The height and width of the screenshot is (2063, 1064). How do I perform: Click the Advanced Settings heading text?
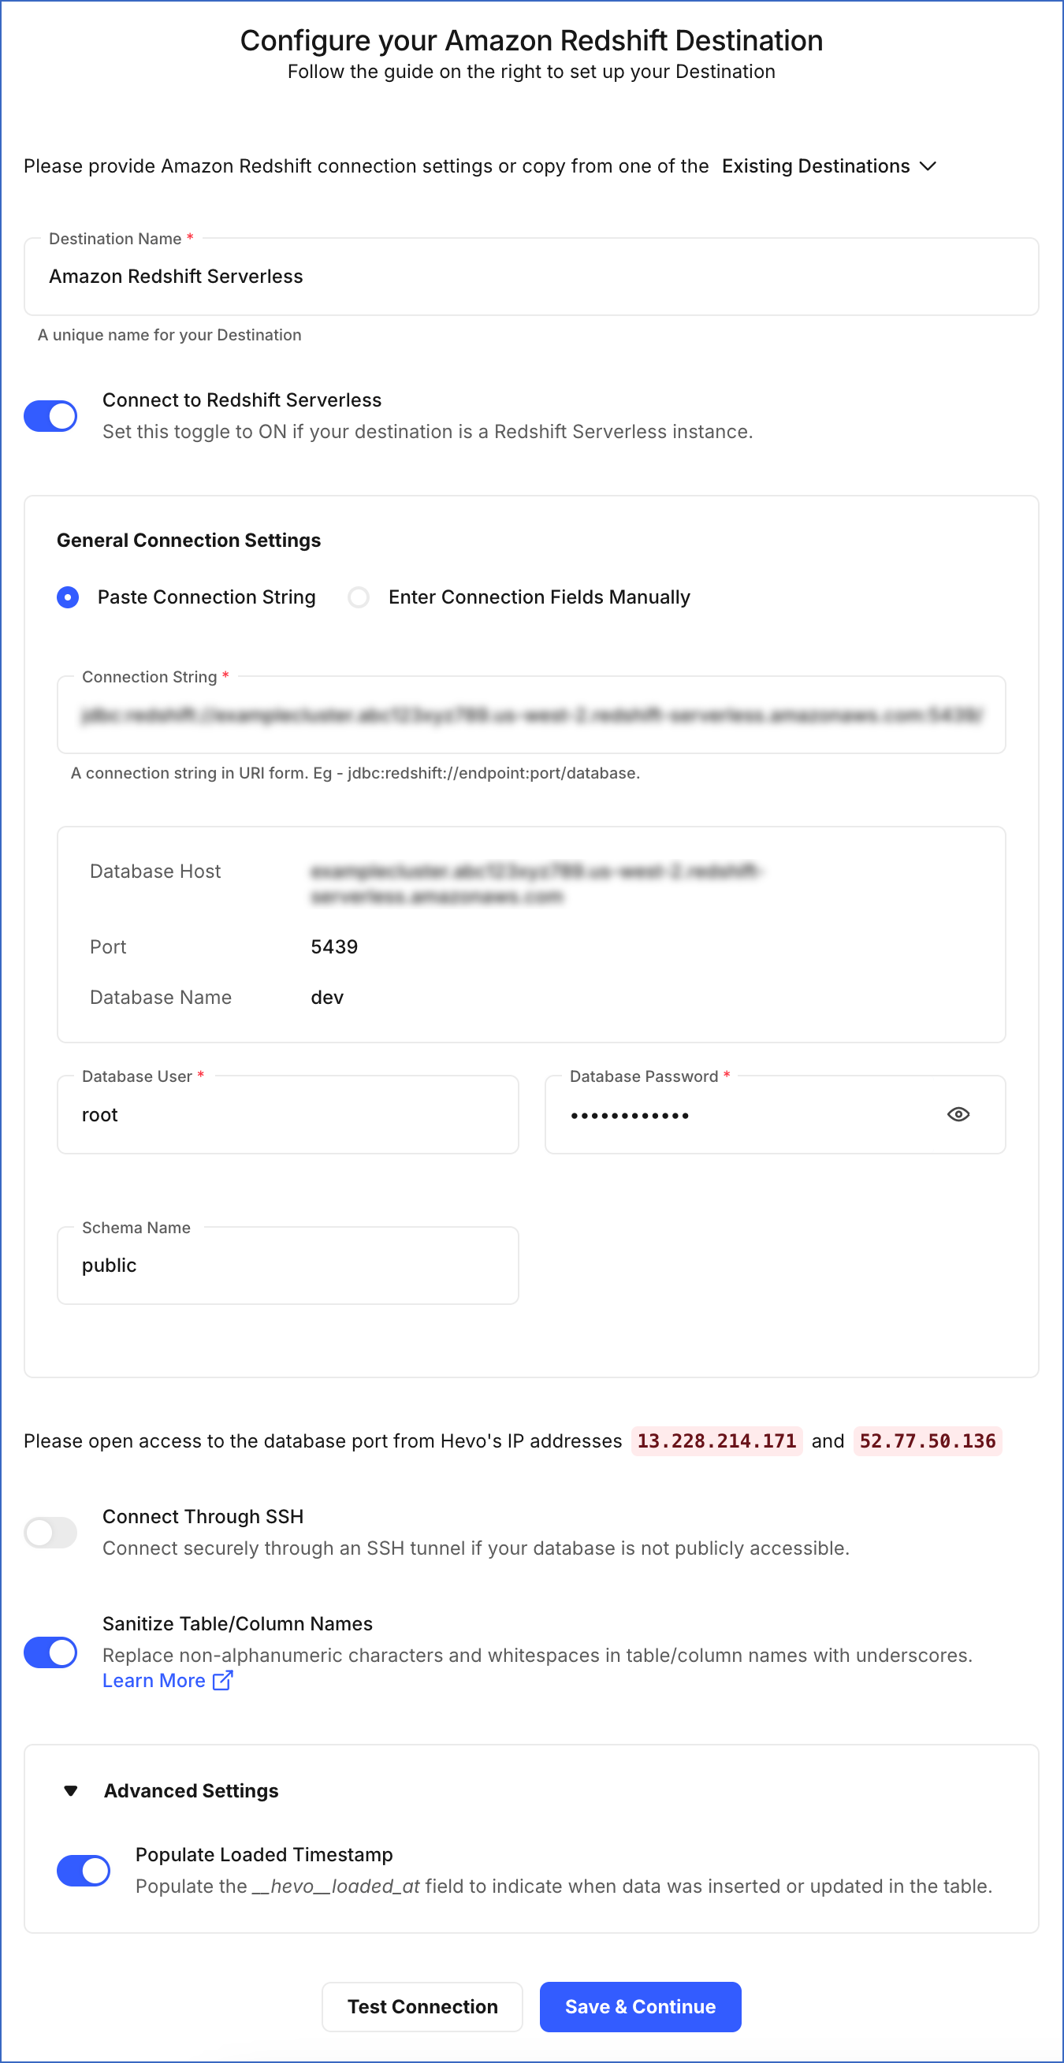pos(191,1790)
